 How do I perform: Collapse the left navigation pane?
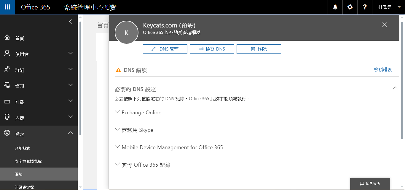pyautogui.click(x=70, y=22)
